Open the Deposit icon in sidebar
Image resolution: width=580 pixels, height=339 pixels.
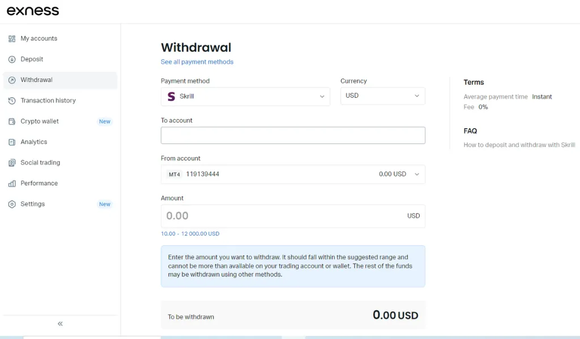point(11,59)
